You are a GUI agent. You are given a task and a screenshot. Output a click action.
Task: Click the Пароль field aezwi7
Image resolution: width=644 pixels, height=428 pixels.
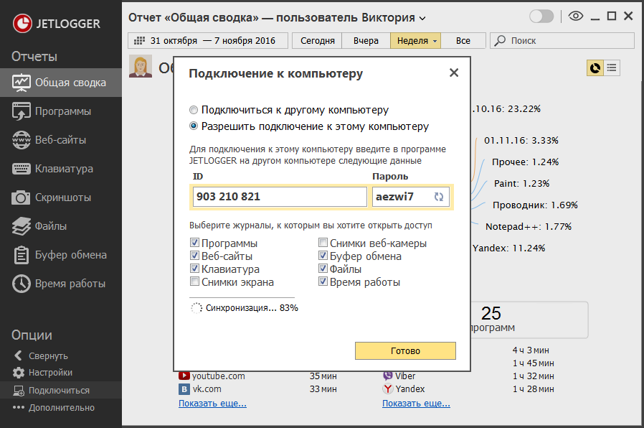(x=411, y=197)
